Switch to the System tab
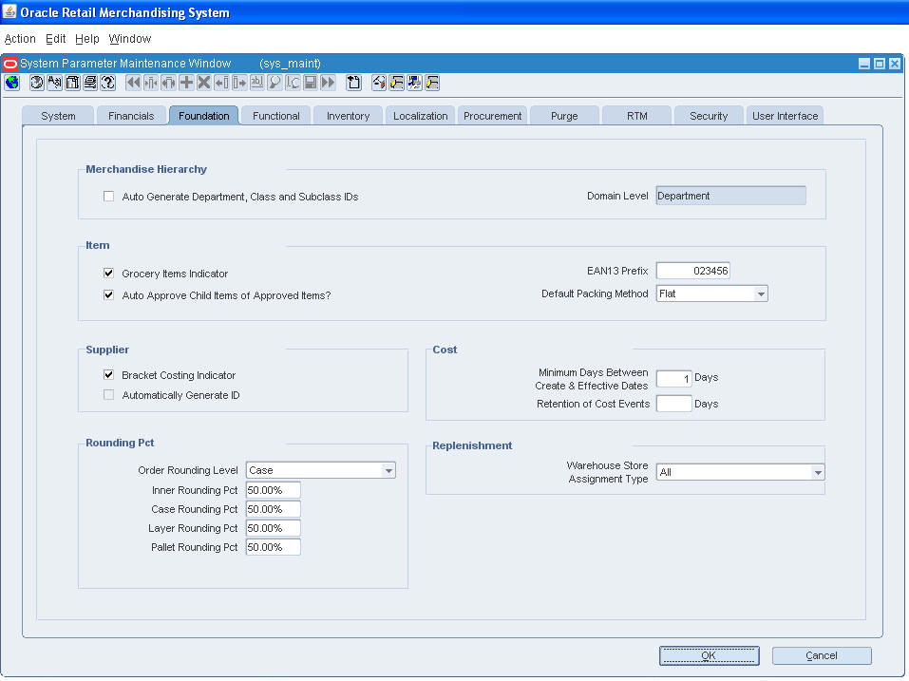Image resolution: width=909 pixels, height=681 pixels. point(58,116)
